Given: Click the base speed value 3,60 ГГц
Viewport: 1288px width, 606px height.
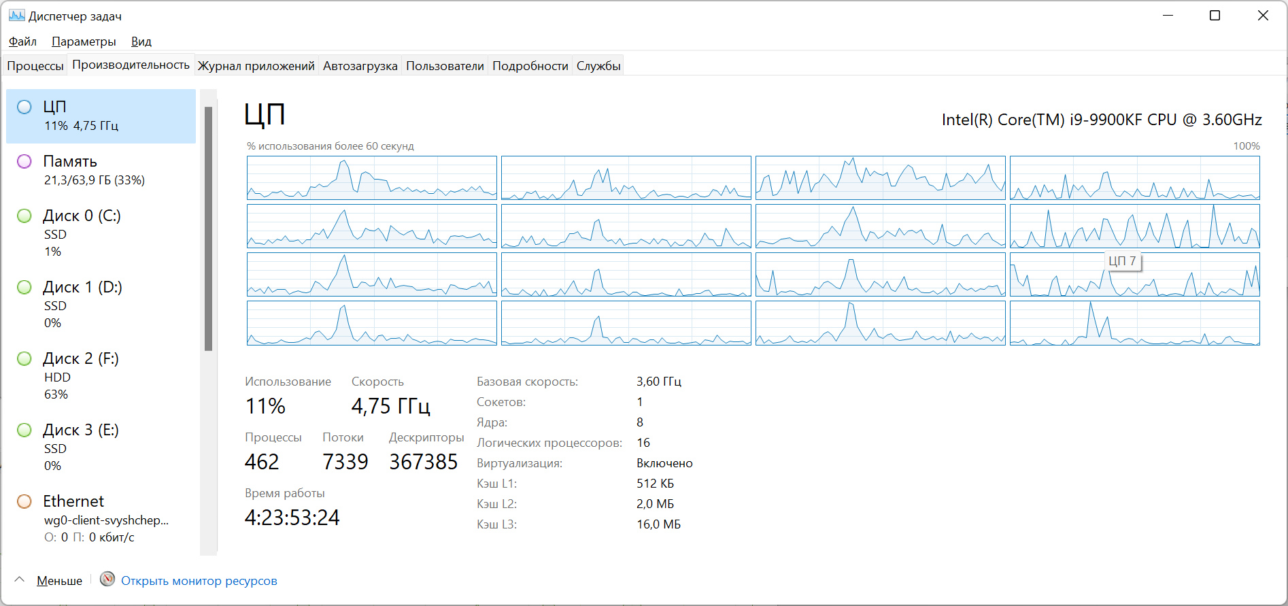Looking at the screenshot, I should [x=659, y=382].
